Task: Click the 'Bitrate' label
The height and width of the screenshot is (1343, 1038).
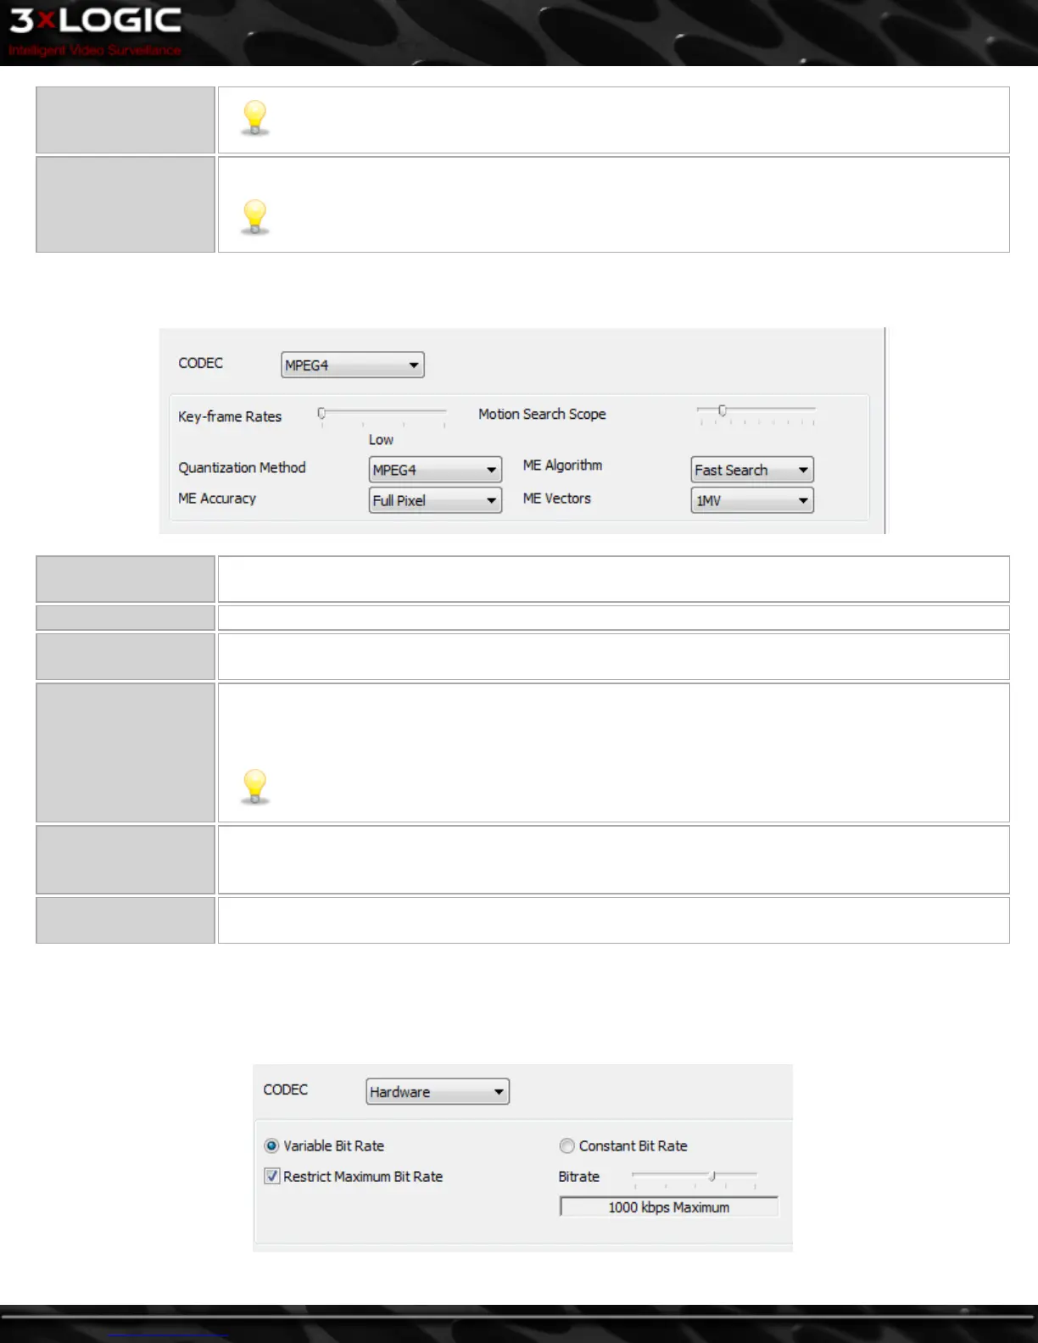Action: coord(578,1177)
